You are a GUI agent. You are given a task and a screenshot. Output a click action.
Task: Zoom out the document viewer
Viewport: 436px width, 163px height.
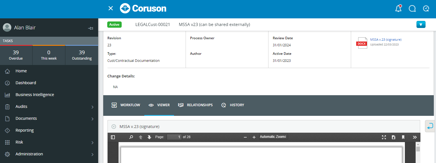pyautogui.click(x=245, y=137)
